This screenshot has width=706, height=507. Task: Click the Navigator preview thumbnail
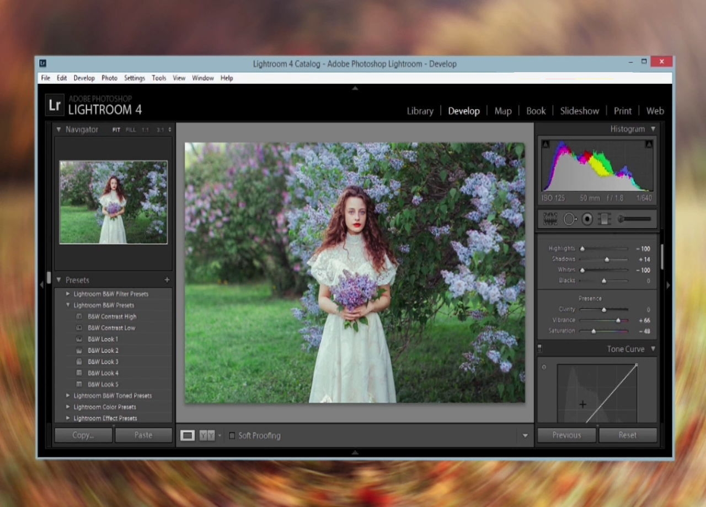point(114,202)
